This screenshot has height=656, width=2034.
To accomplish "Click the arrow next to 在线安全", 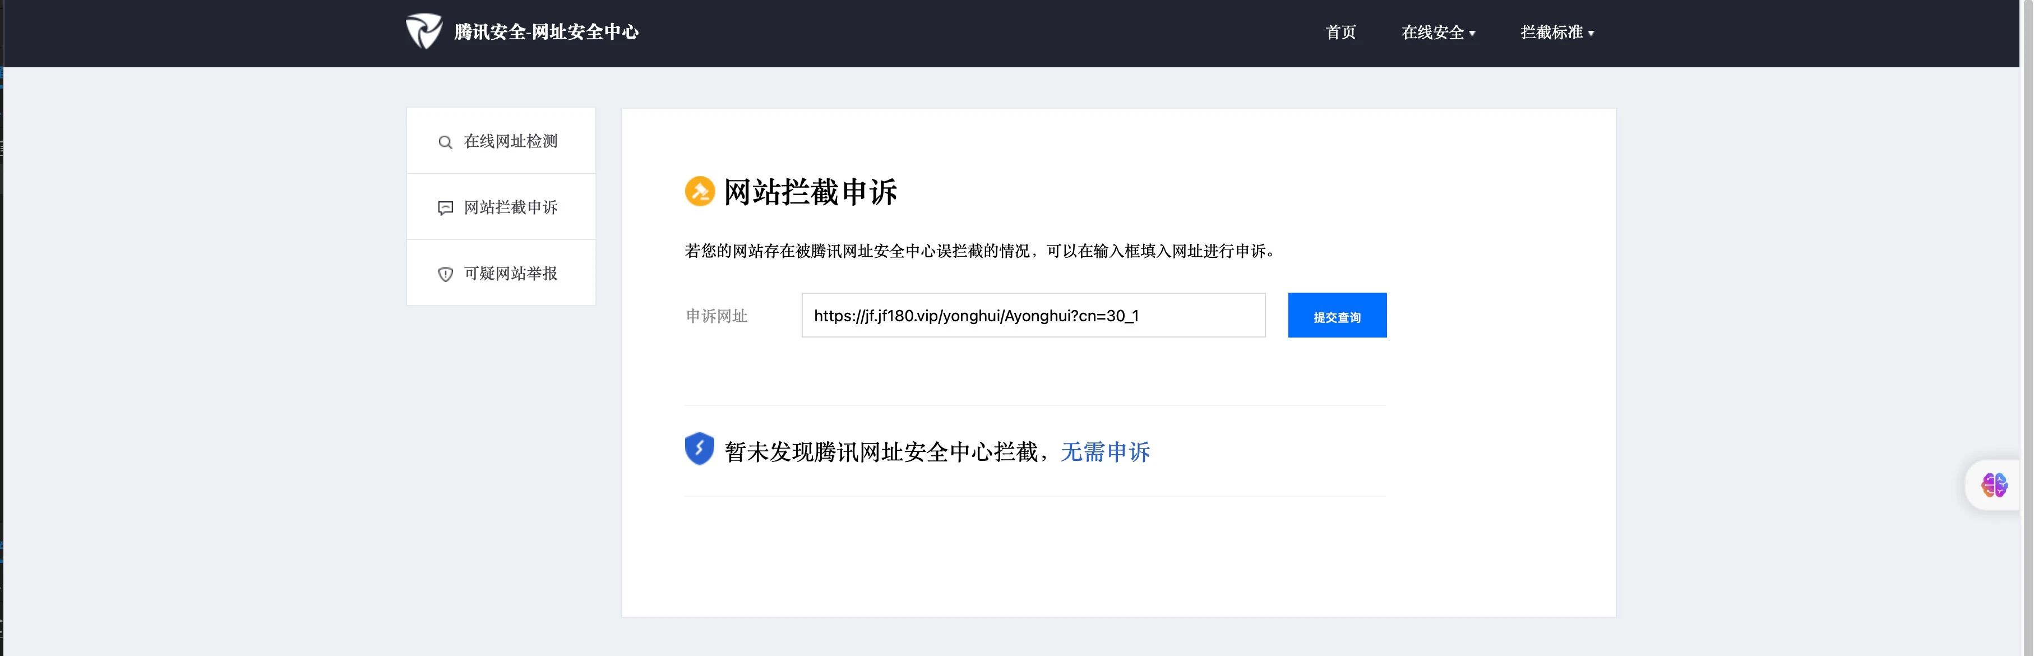I will point(1473,33).
